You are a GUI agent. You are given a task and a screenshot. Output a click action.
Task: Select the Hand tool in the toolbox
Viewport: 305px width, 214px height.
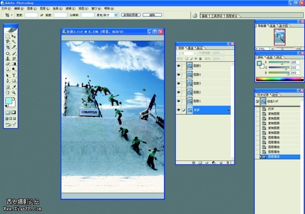8,92
